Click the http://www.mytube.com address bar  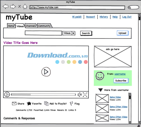tap(77, 7)
